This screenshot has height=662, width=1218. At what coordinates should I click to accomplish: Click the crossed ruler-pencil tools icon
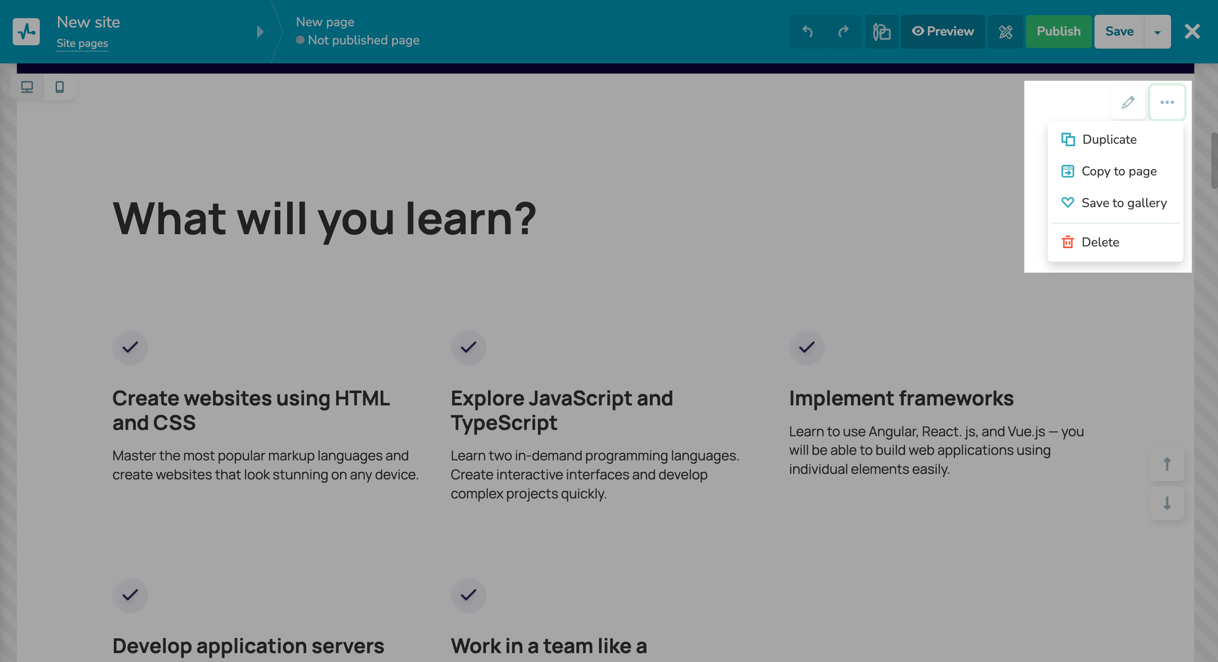(x=1005, y=32)
